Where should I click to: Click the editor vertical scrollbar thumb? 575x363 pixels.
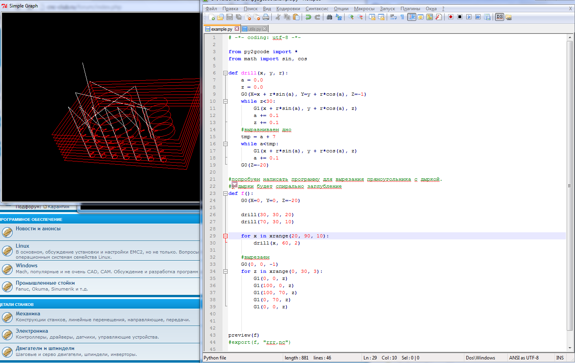(x=569, y=185)
